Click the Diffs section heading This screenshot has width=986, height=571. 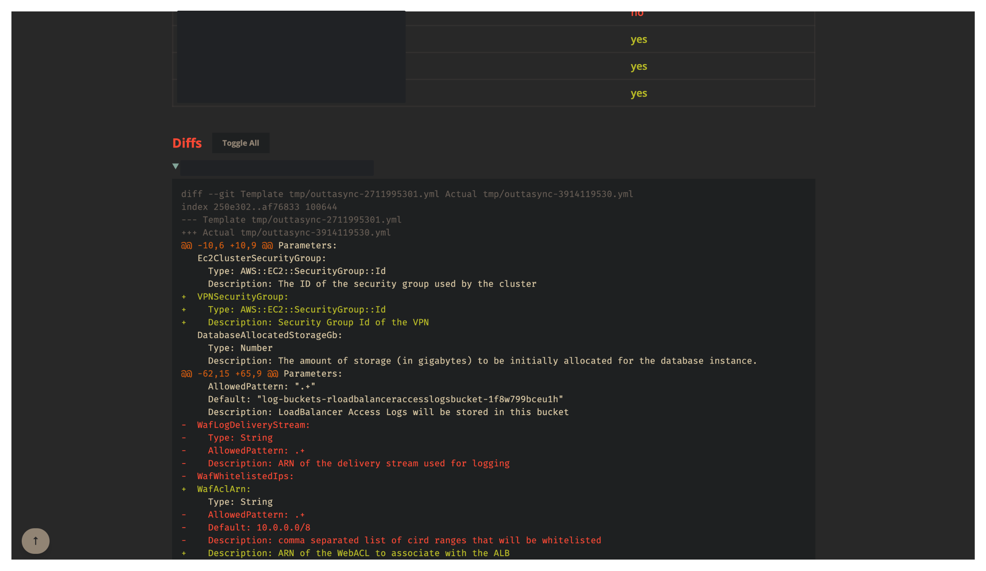coord(187,143)
